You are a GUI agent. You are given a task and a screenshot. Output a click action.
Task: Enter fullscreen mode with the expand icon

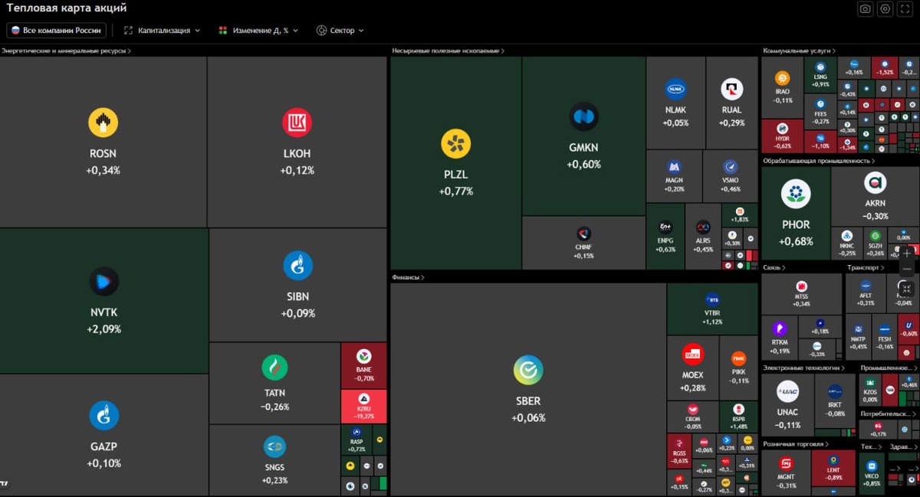(905, 8)
